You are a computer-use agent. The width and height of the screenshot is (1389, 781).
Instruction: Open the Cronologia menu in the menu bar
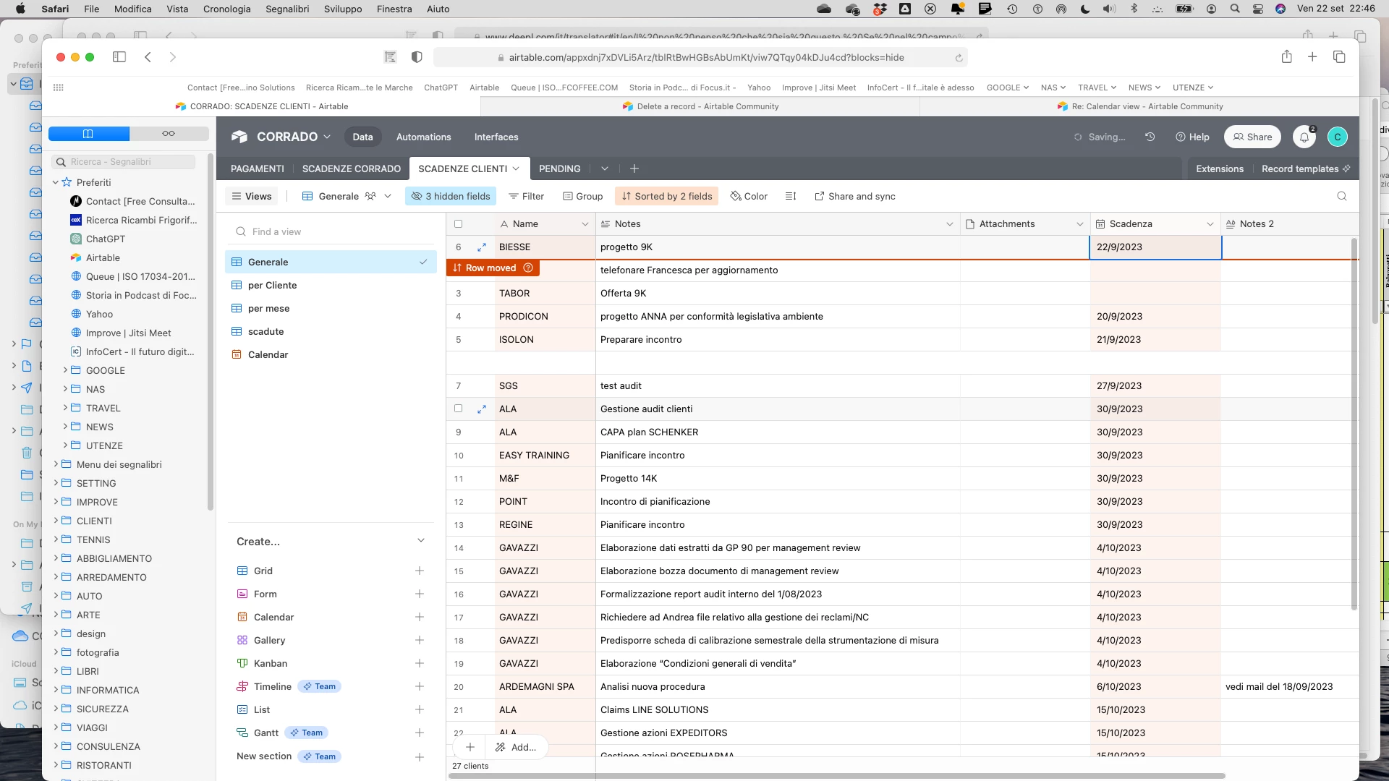click(226, 9)
